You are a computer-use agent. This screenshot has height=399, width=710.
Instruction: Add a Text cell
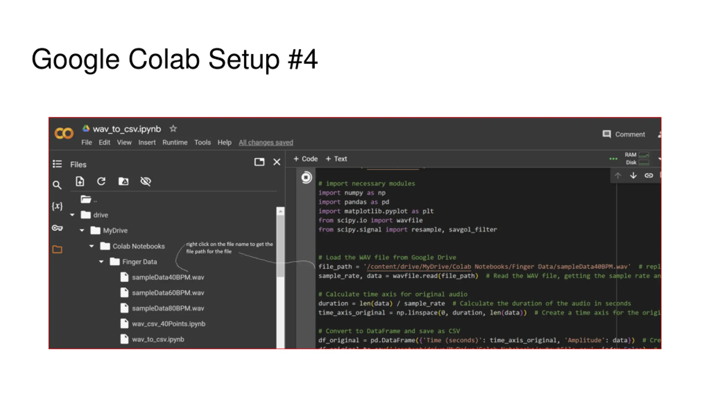tap(336, 159)
